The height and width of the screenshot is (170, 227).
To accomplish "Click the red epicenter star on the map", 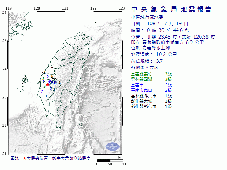I will [x=48, y=84].
